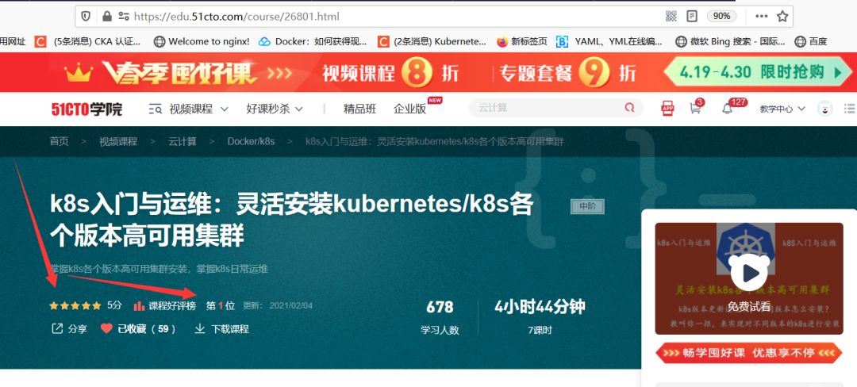Bookmark this page with the star icon
The width and height of the screenshot is (857, 387).
click(x=782, y=17)
